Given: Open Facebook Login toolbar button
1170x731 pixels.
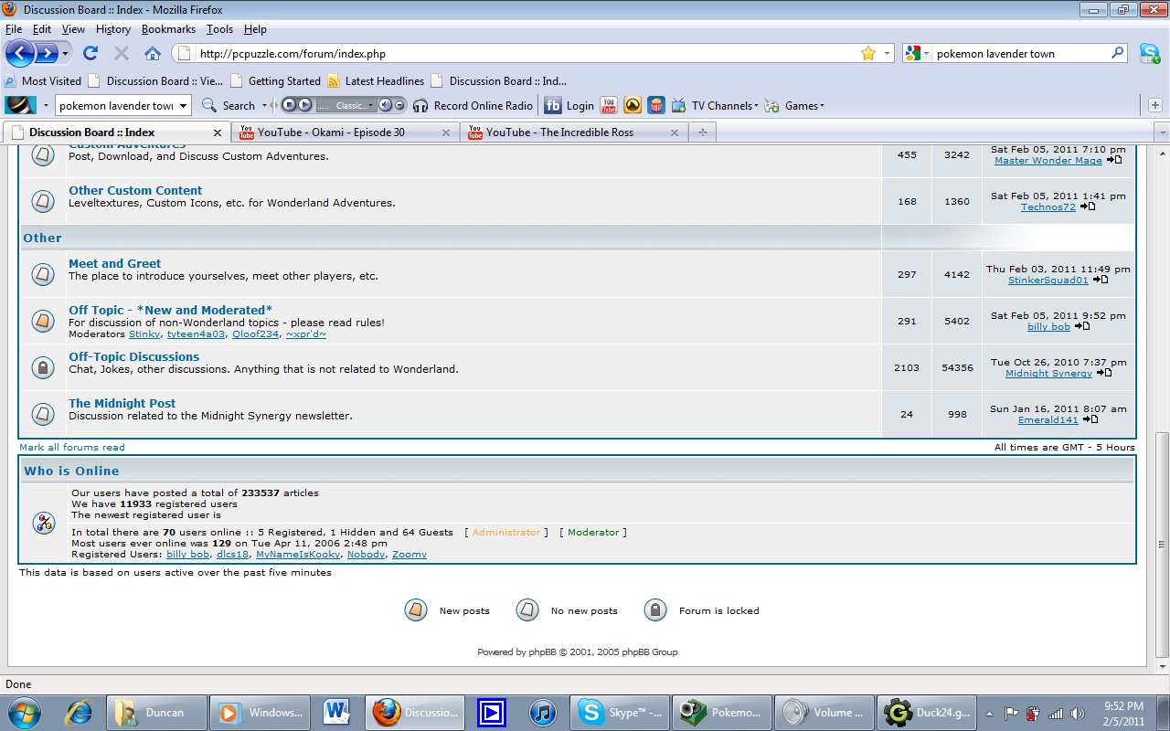Looking at the screenshot, I should [x=569, y=105].
